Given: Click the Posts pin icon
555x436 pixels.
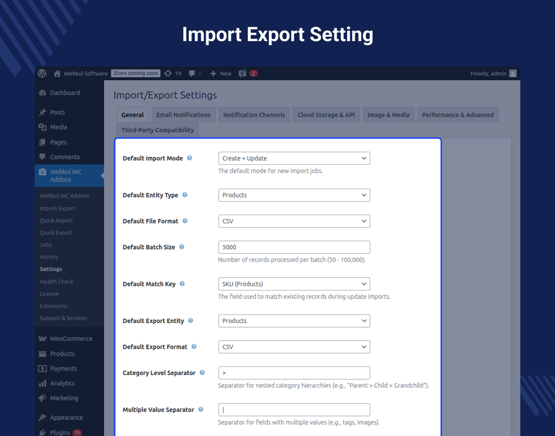Looking at the screenshot, I should click(43, 112).
